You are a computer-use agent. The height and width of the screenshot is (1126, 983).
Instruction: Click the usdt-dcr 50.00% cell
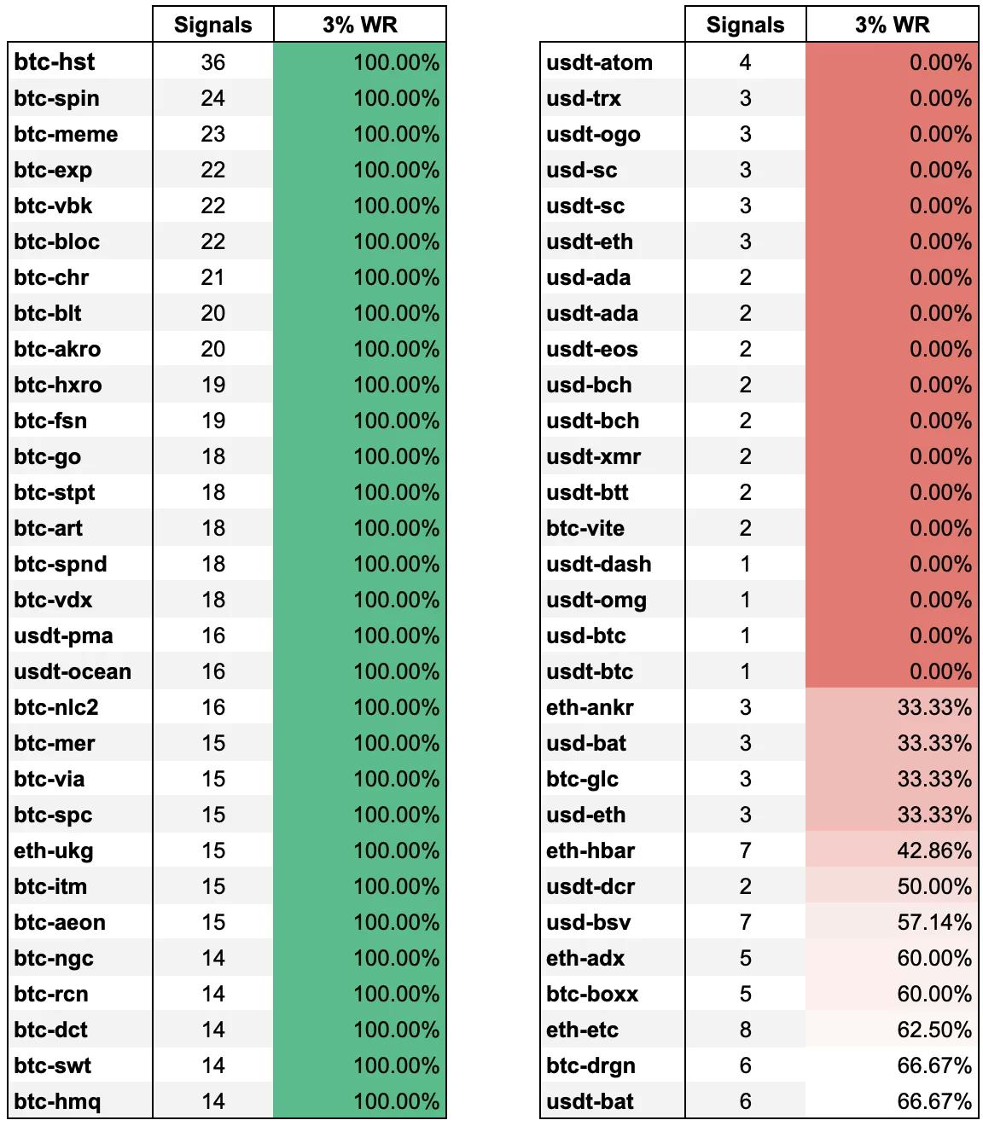tap(892, 886)
